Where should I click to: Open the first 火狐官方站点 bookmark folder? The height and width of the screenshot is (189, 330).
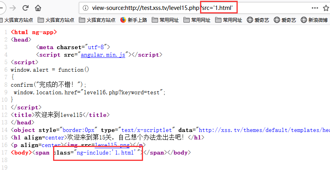click(x=16, y=20)
